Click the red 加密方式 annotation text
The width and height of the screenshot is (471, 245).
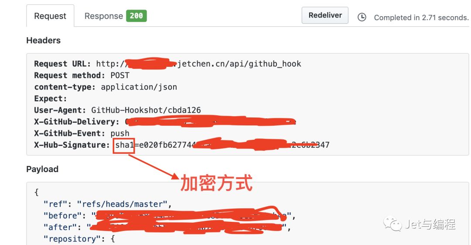[x=216, y=183]
